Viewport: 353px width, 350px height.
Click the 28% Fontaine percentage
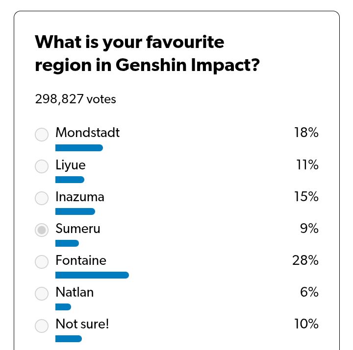pyautogui.click(x=305, y=260)
